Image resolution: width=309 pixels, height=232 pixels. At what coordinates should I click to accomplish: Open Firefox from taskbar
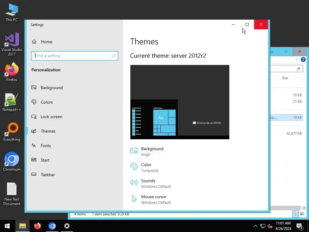pos(37,226)
